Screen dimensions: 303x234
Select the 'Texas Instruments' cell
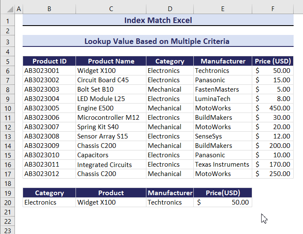(222, 165)
